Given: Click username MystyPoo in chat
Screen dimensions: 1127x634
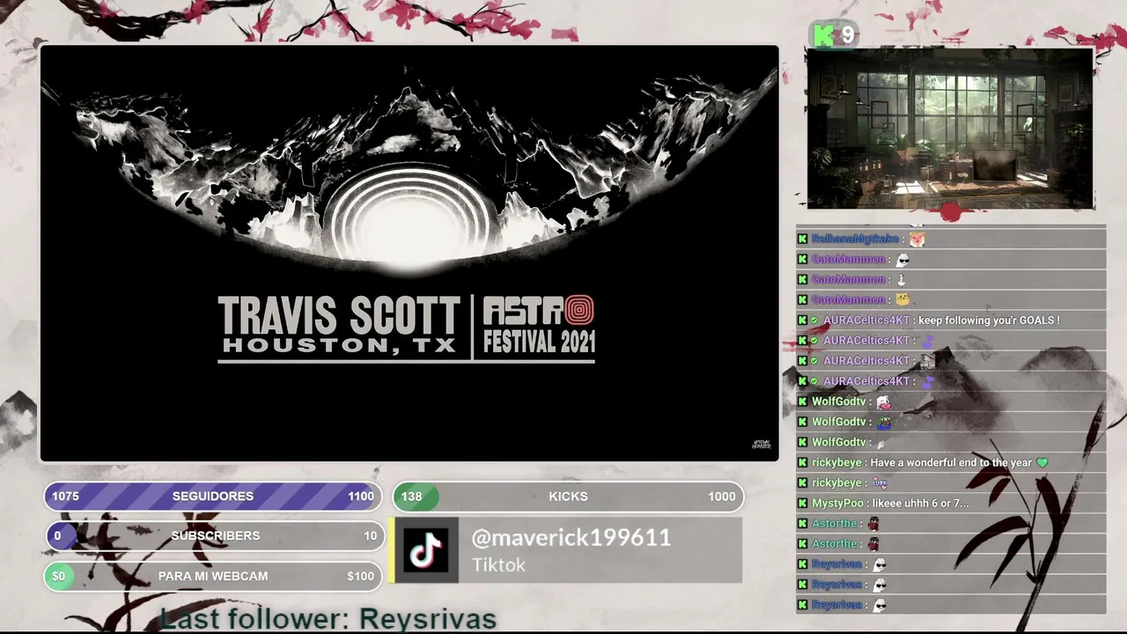Looking at the screenshot, I should (837, 503).
